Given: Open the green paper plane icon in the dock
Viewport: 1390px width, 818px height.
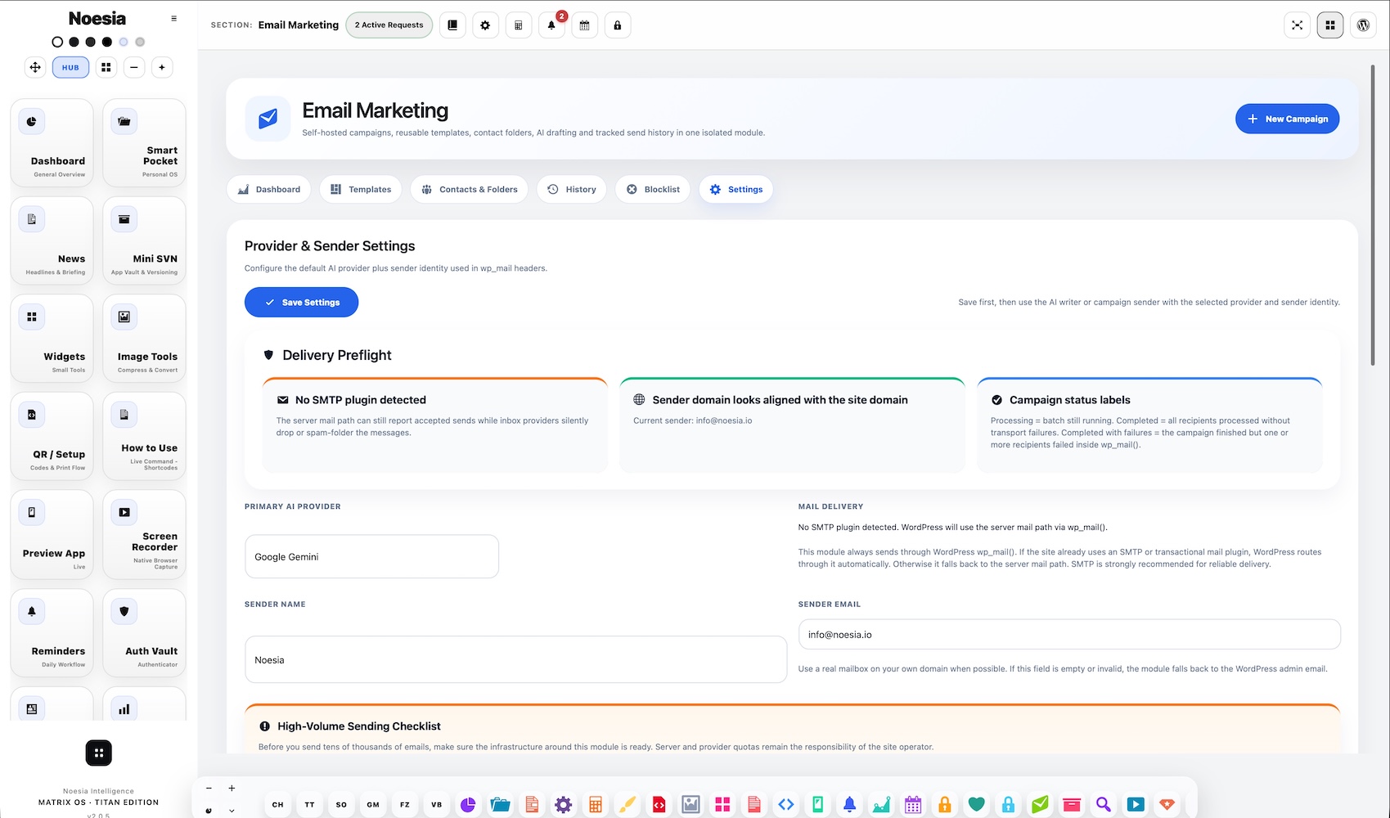Looking at the screenshot, I should click(1040, 805).
